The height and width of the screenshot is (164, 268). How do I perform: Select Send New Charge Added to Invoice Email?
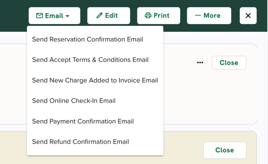click(95, 80)
